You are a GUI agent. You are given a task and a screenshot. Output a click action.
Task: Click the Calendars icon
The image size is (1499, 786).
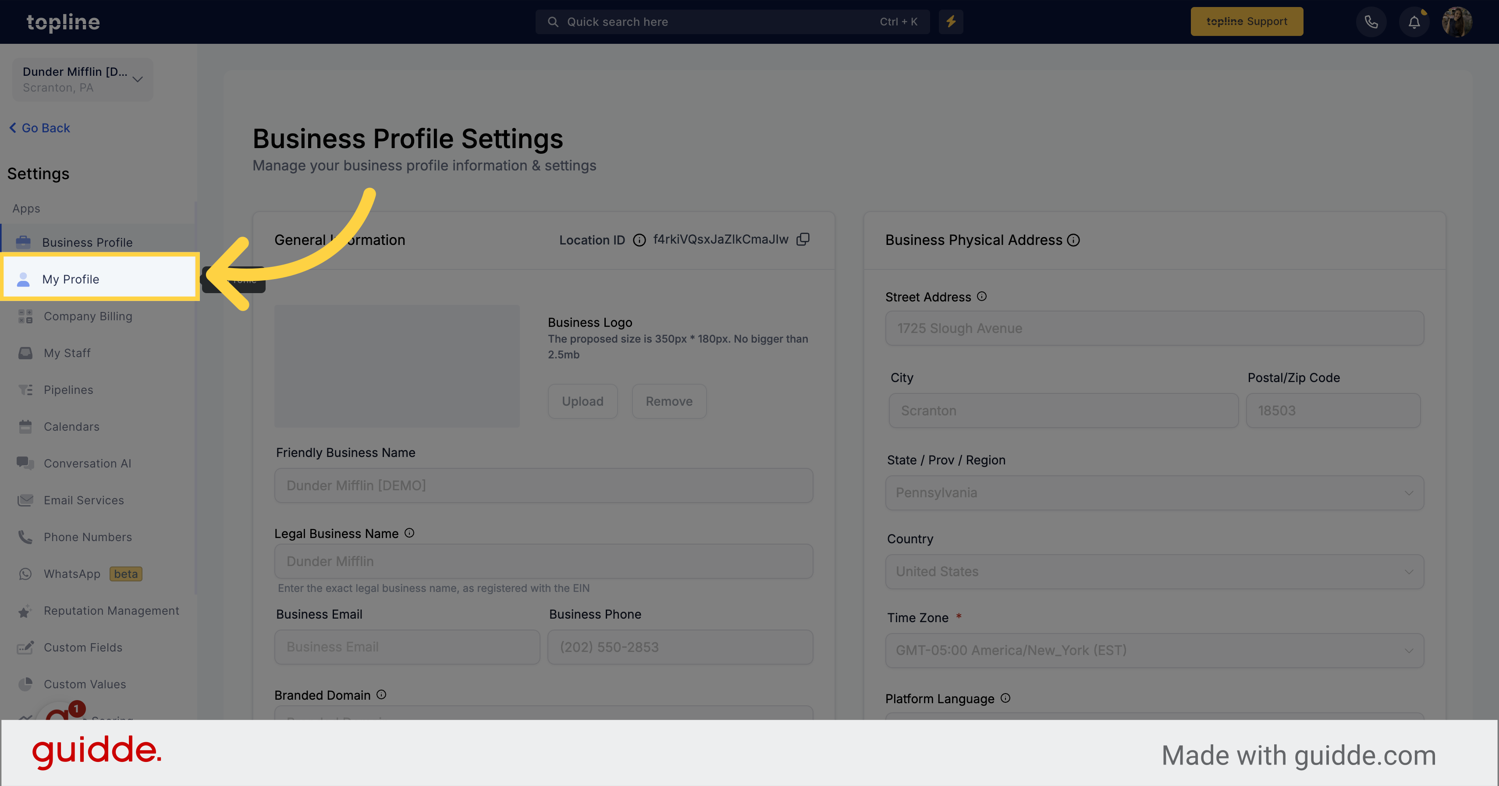25,426
